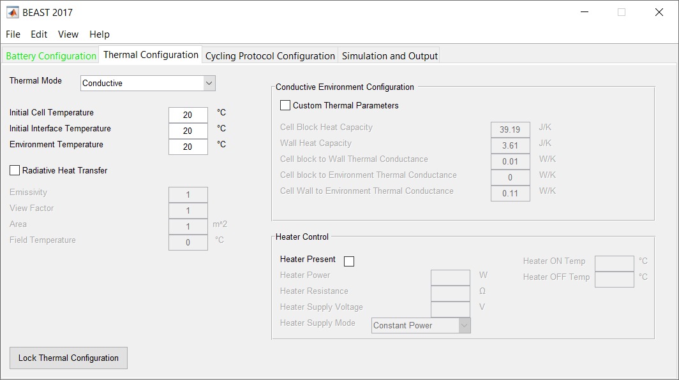Select the Initial Cell Temperature field

(x=188, y=114)
